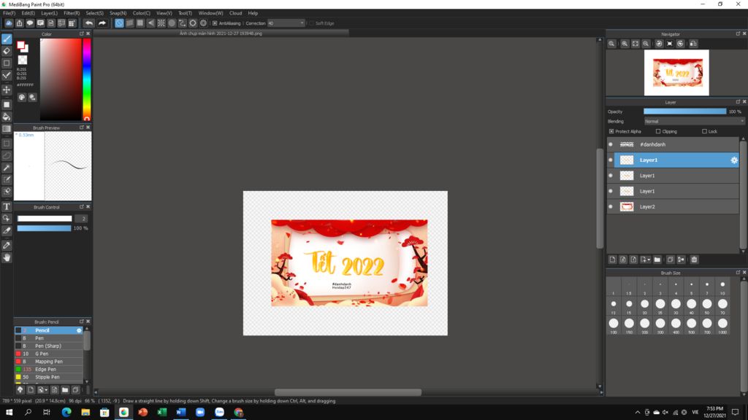Viewport: 748px width, 420px height.
Task: Hide the #danhdanh layer
Action: pos(611,144)
